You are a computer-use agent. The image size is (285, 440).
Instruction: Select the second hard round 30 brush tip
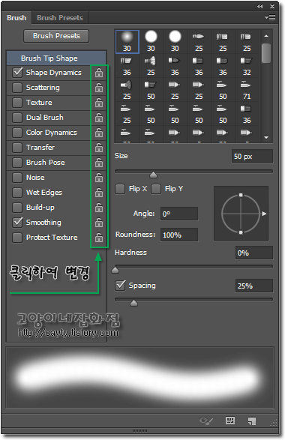click(151, 41)
